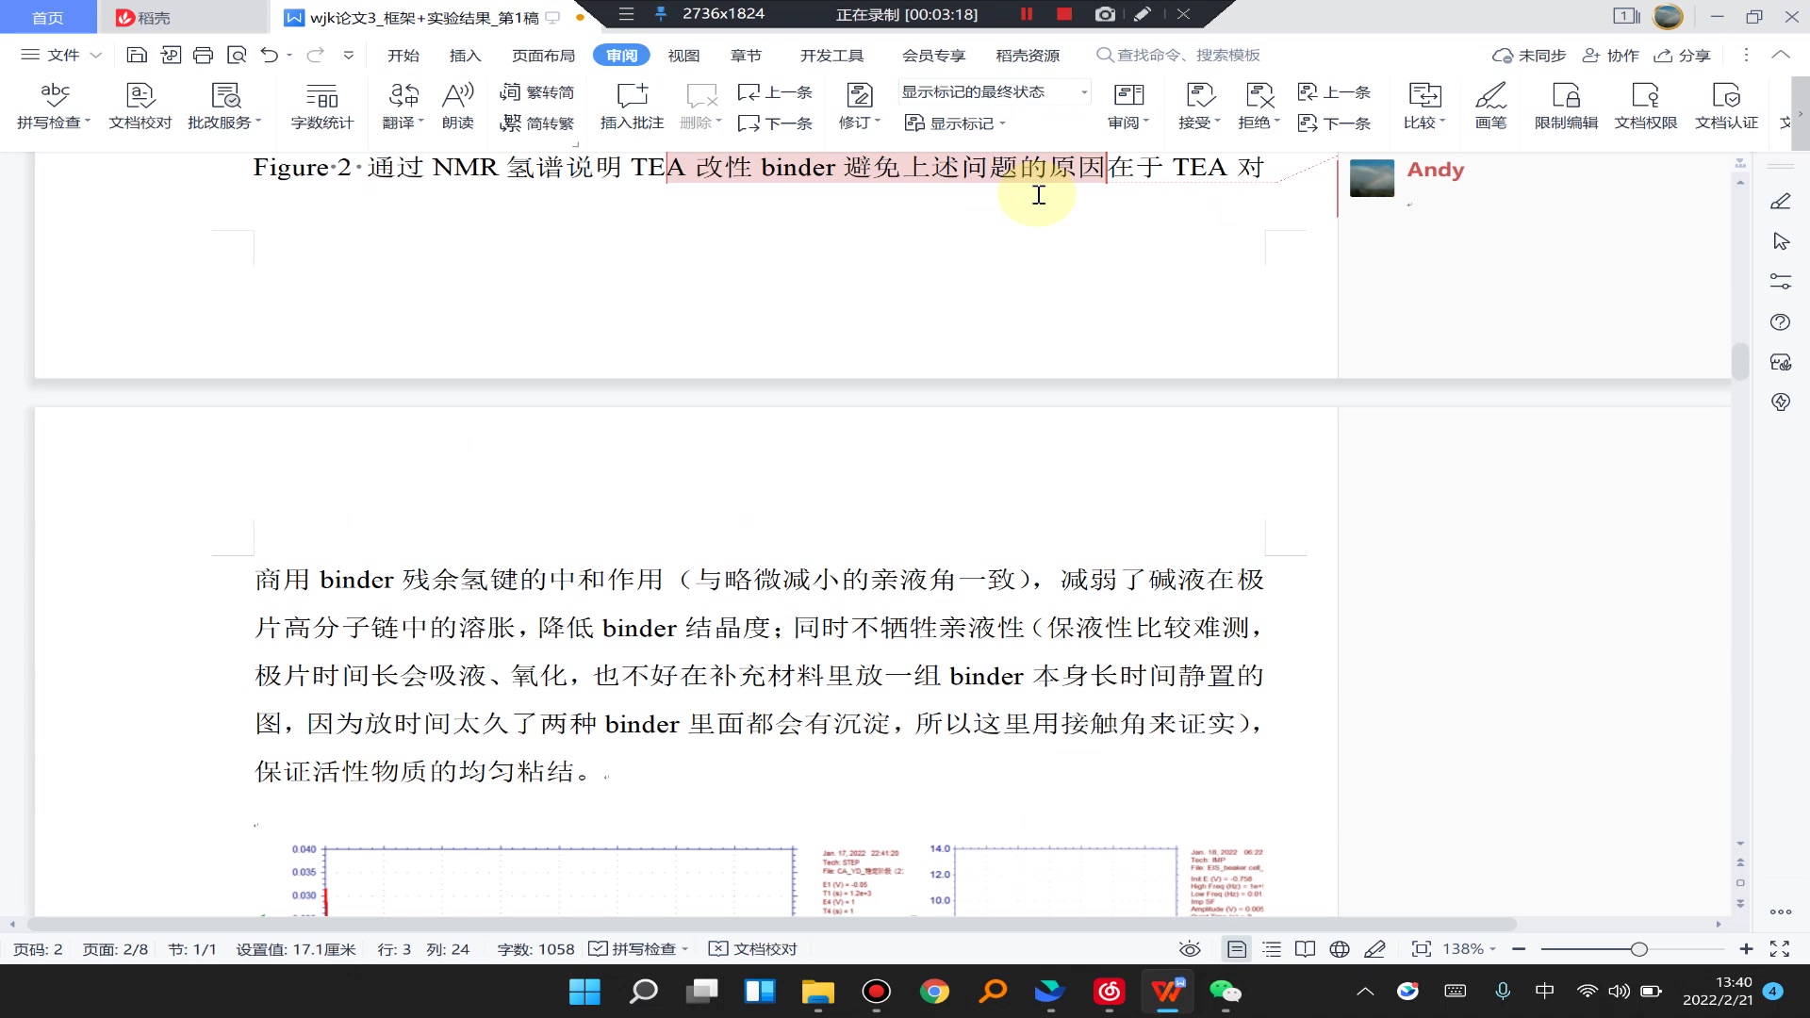Click the sidebar selection arrow tool
The height and width of the screenshot is (1018, 1810).
pyautogui.click(x=1781, y=241)
